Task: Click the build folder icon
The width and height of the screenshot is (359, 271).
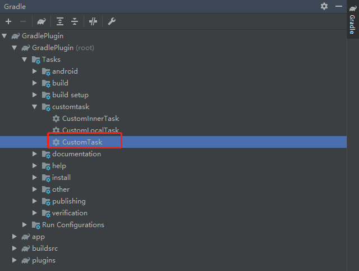Action: pyautogui.click(x=46, y=84)
